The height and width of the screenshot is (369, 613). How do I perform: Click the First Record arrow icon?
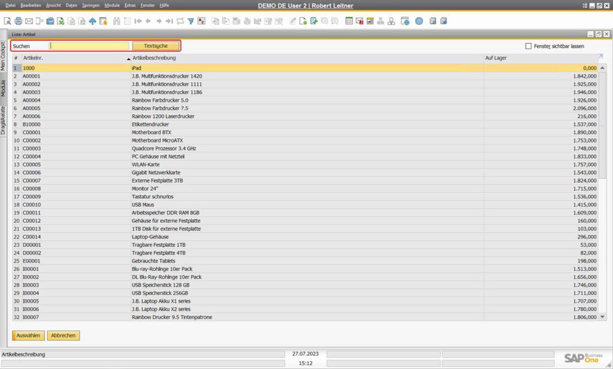pos(138,21)
